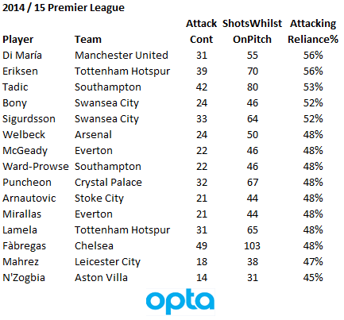Click the Player column header

click(18, 40)
